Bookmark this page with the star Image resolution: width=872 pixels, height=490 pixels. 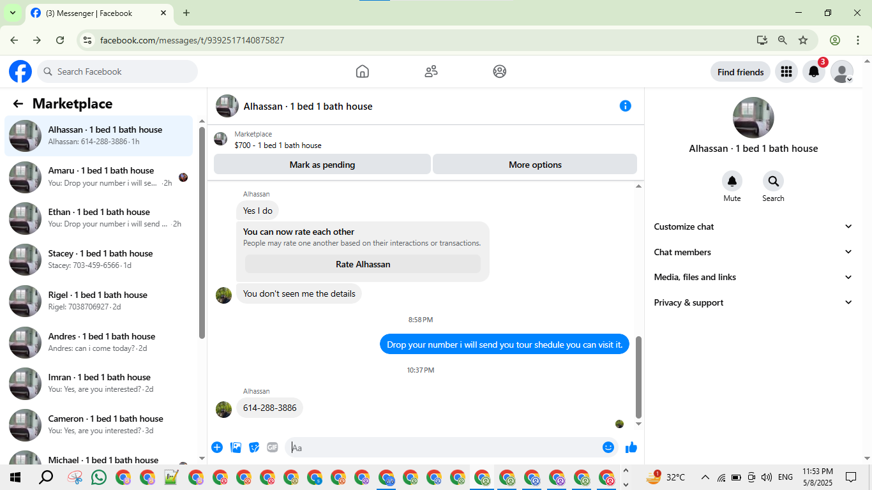[803, 40]
